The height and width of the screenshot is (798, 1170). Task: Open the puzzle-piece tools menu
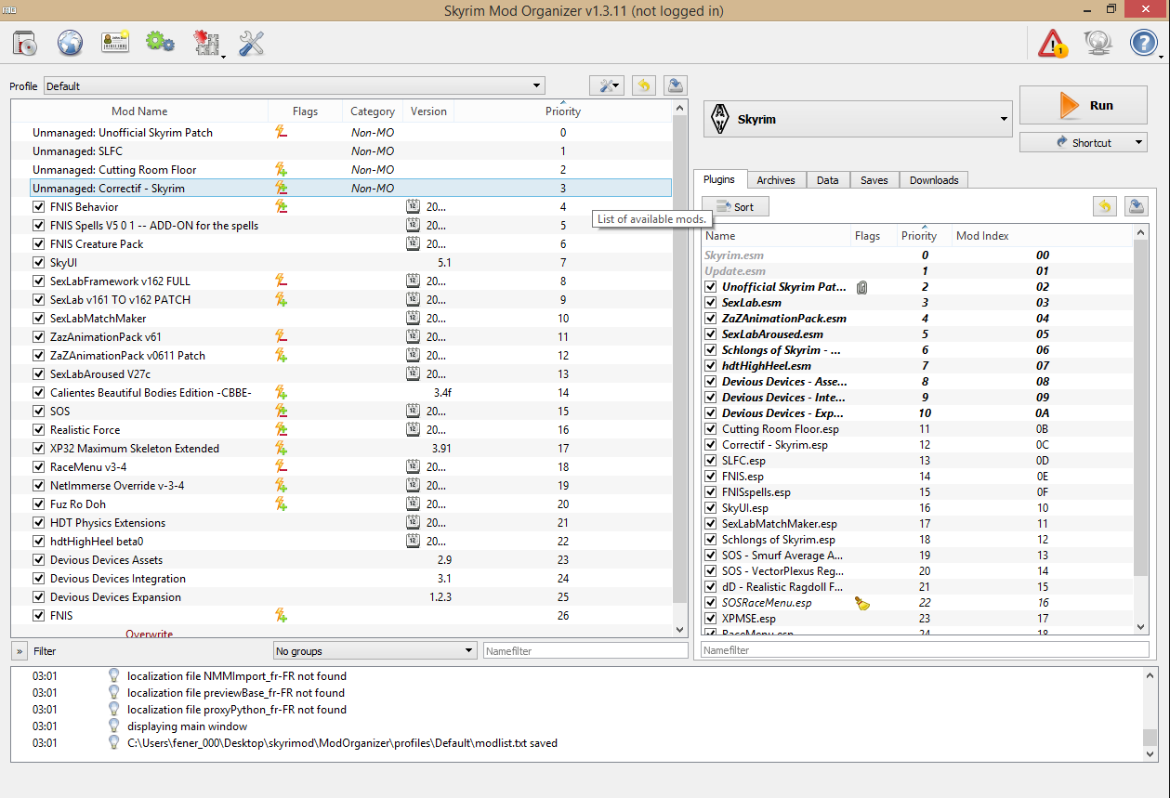206,43
